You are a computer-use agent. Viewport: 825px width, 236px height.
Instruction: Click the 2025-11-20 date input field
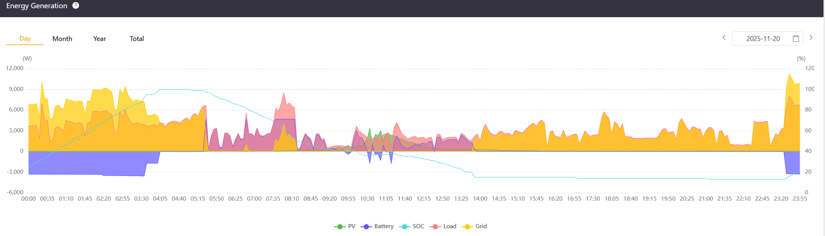(763, 39)
